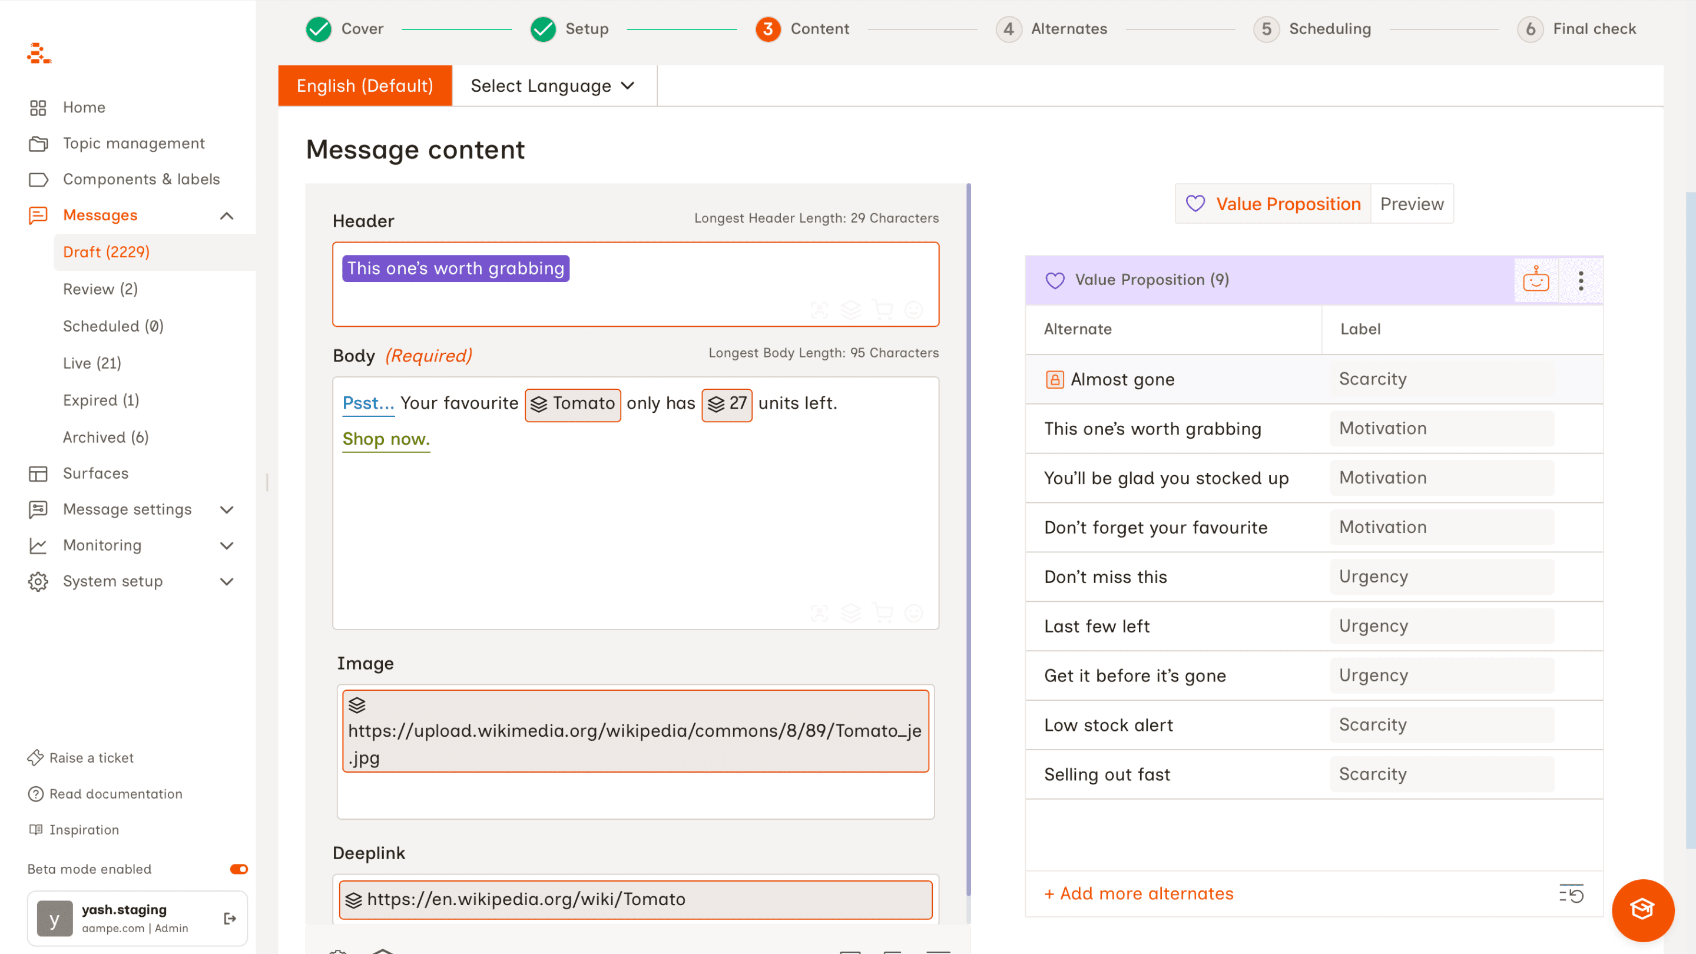Expand the Message settings section
The image size is (1696, 954).
(227, 509)
